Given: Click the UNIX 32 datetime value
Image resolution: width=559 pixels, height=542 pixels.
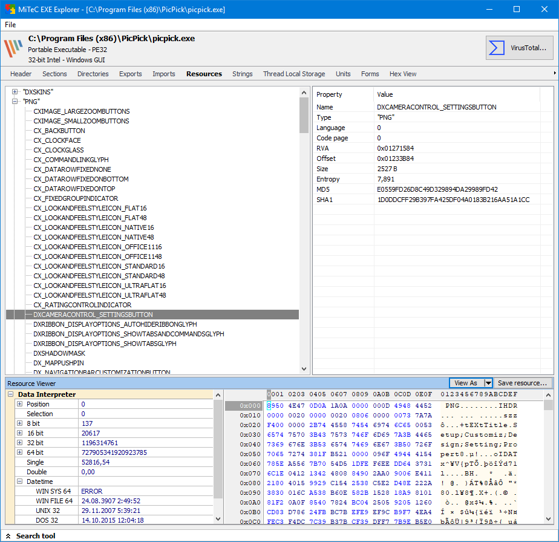Looking at the screenshot, I should pos(111,511).
